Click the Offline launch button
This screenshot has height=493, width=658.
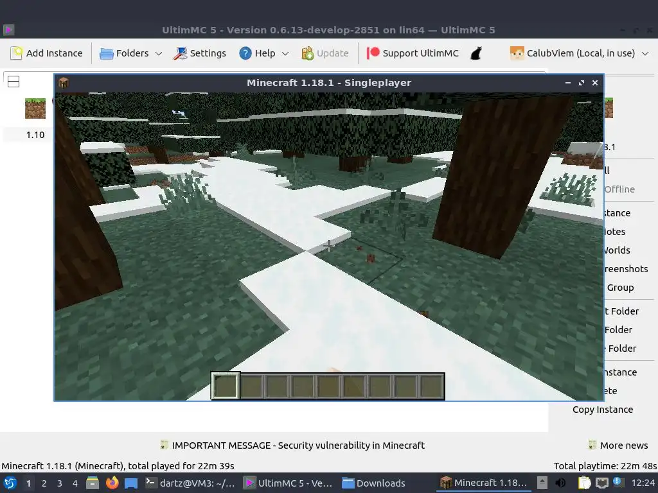click(619, 189)
